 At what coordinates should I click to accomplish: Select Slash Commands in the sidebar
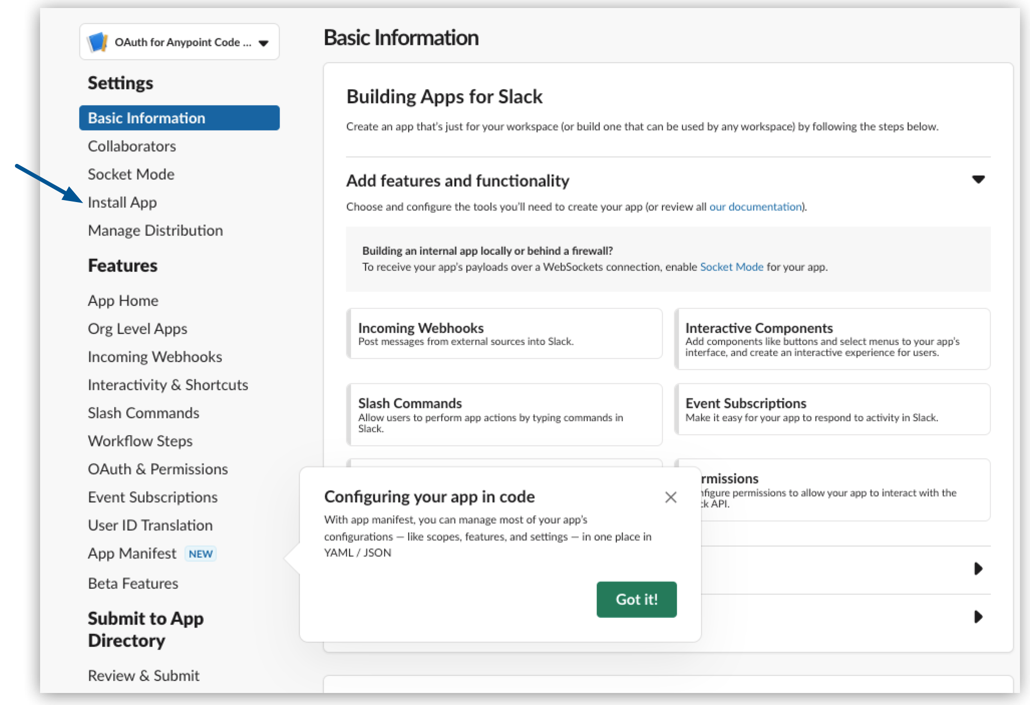[x=143, y=413]
